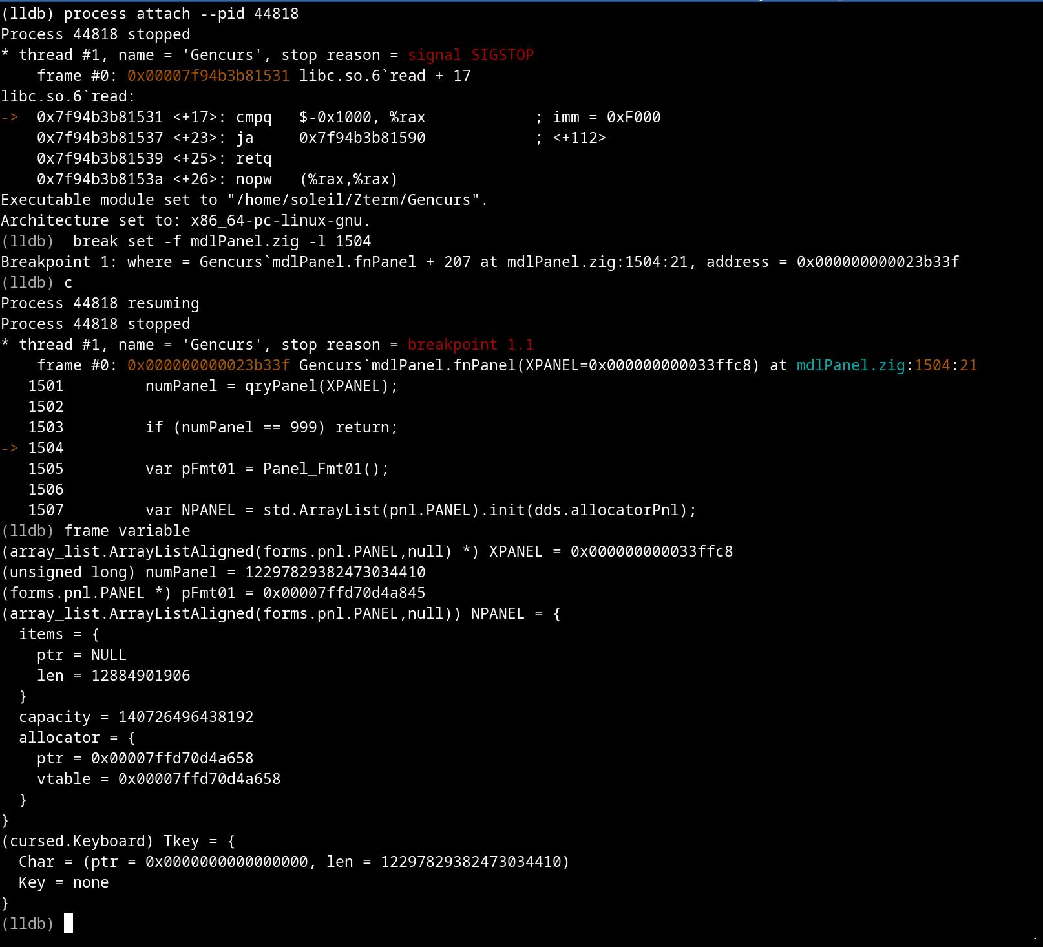Click the '(lldb) c' continue command
The height and width of the screenshot is (947, 1043).
point(37,282)
